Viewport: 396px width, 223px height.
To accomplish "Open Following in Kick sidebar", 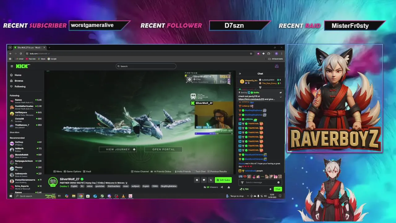I will [18, 86].
